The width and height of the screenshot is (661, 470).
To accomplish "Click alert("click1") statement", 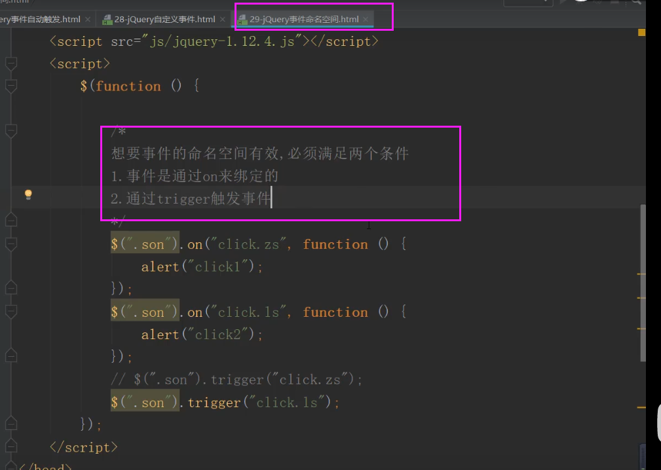I will (x=202, y=267).
